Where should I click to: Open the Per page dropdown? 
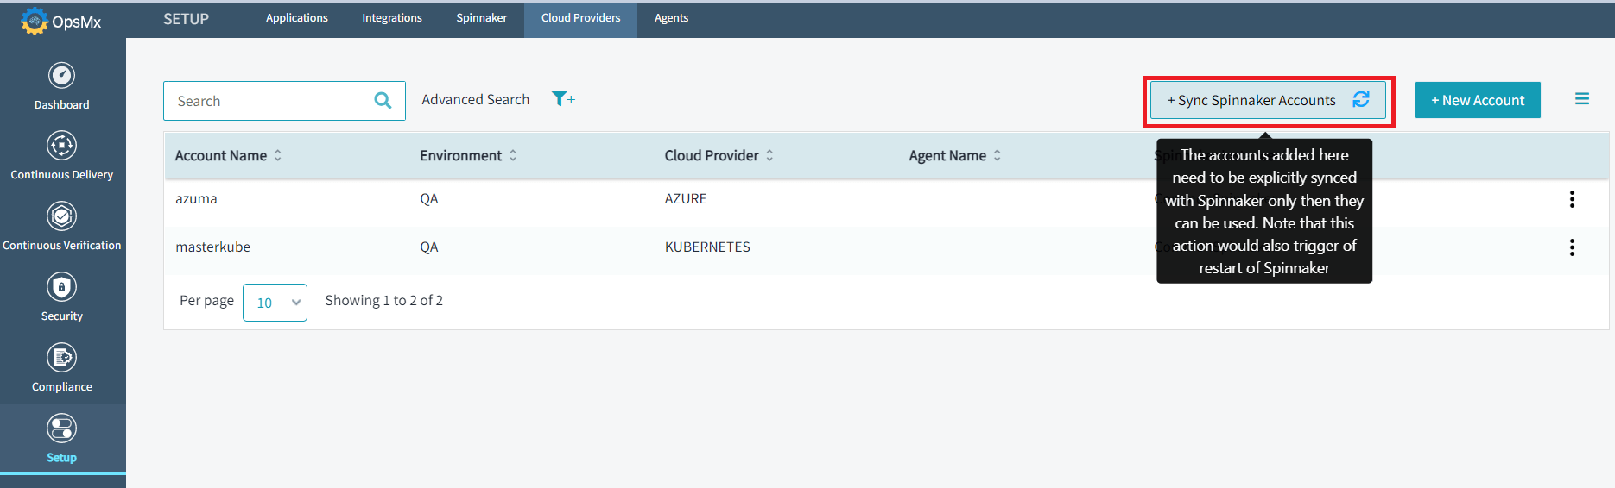pyautogui.click(x=275, y=303)
